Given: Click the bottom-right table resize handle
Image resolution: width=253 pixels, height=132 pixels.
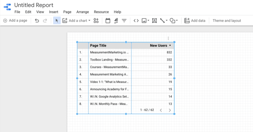Looking at the screenshot, I should tap(174, 114).
